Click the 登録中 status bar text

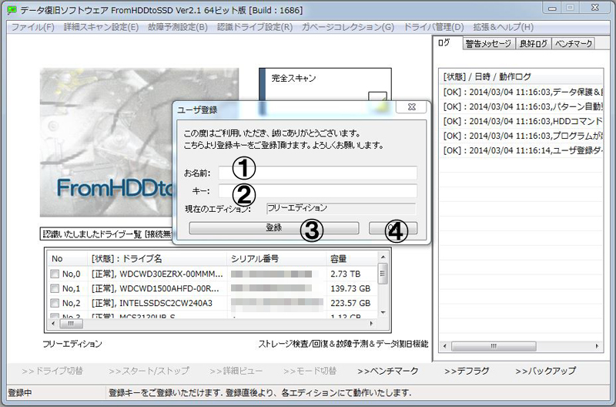[20, 392]
